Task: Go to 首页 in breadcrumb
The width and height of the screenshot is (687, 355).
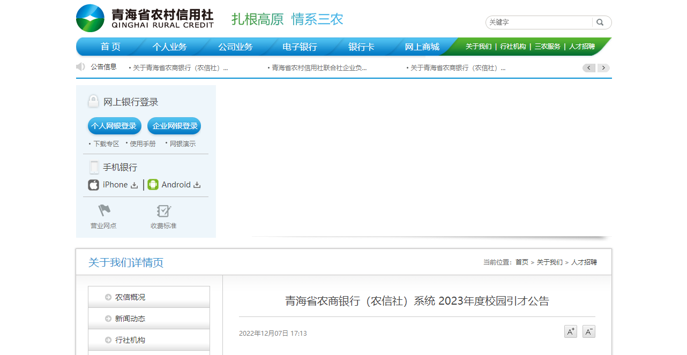Action: (x=521, y=262)
